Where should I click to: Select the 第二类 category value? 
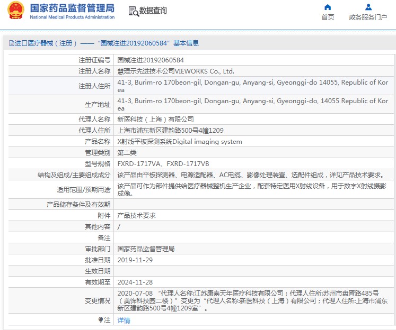click(127, 153)
